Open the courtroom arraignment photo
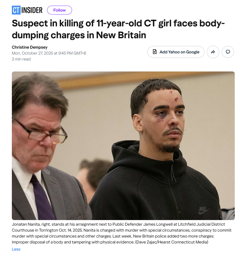Image resolution: width=246 pixels, height=258 pixels. pyautogui.click(x=123, y=146)
